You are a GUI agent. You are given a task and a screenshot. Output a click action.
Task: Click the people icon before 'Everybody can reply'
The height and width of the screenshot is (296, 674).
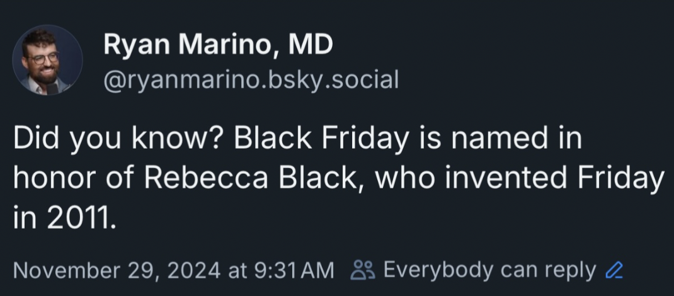(x=362, y=270)
